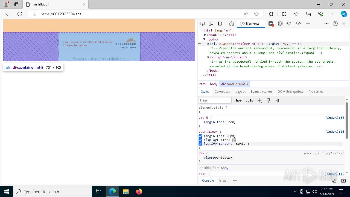
Task: Select the Console drawer tab
Action: (x=208, y=181)
